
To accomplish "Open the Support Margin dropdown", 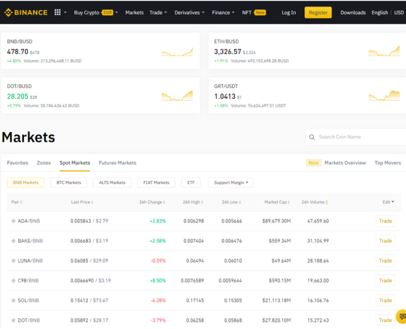I will point(231,182).
